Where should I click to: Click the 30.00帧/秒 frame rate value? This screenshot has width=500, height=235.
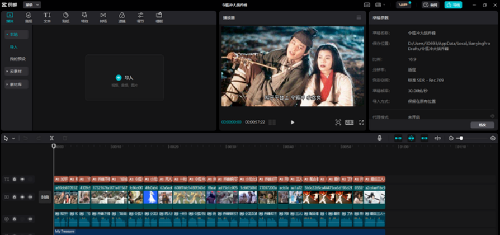pyautogui.click(x=419, y=91)
